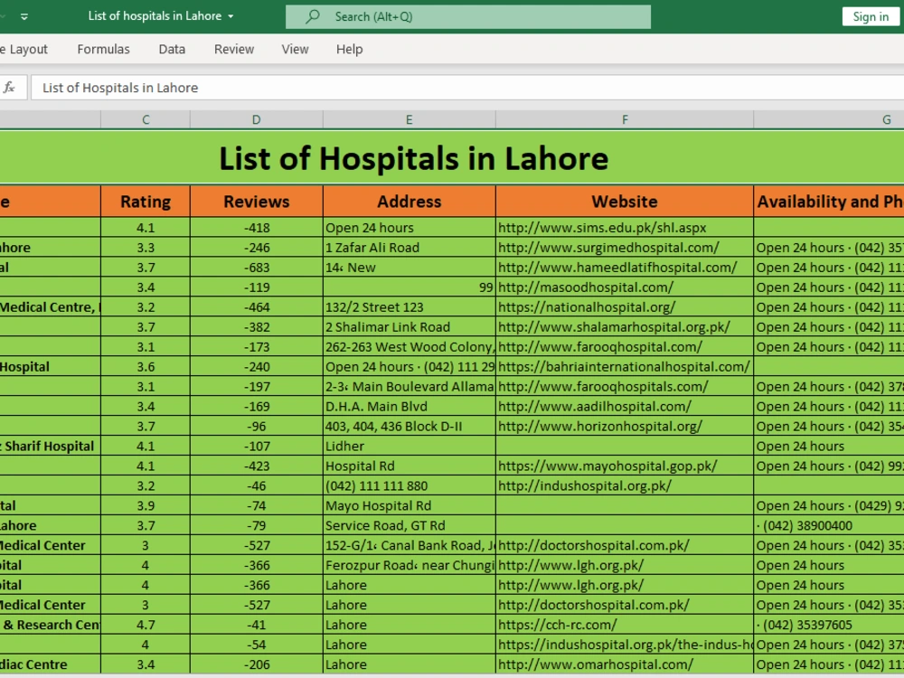The width and height of the screenshot is (904, 678).
Task: Select the List of Hospitals in Lahore title cell
Action: click(x=452, y=157)
